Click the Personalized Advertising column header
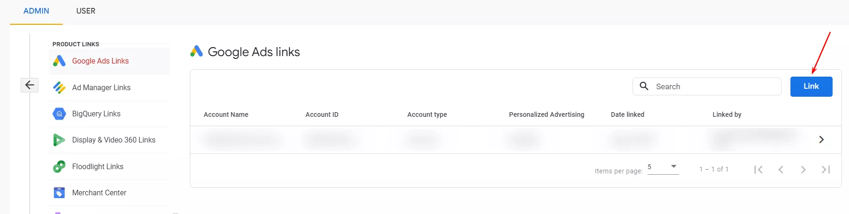Screen dimensions: 849x214 (x=546, y=114)
